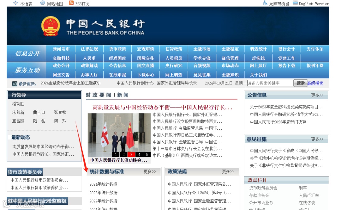The width and height of the screenshot is (341, 210).
Task: Open 张青松 leader profile link
Action: pos(60,112)
